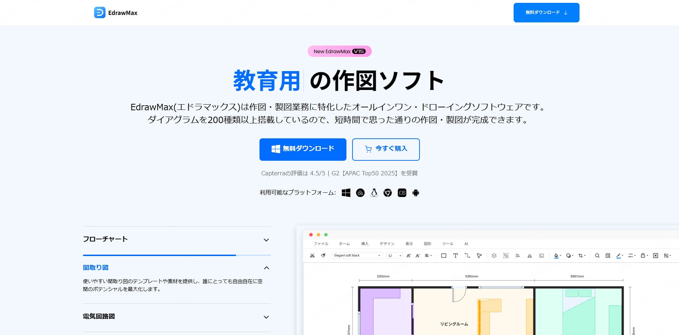Viewport: 679px width, 335px height.
Task: Open the font size 12 dropdown
Action: (x=395, y=256)
